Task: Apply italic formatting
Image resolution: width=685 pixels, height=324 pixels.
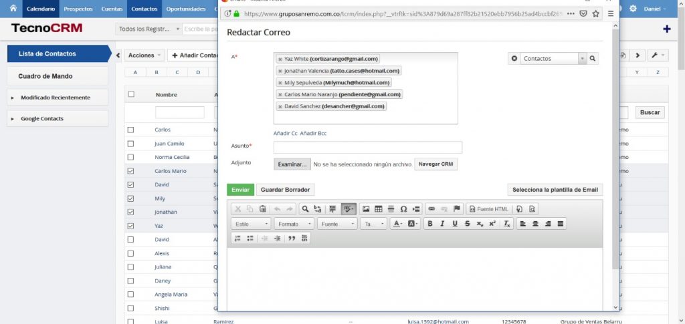Action: [x=442, y=224]
